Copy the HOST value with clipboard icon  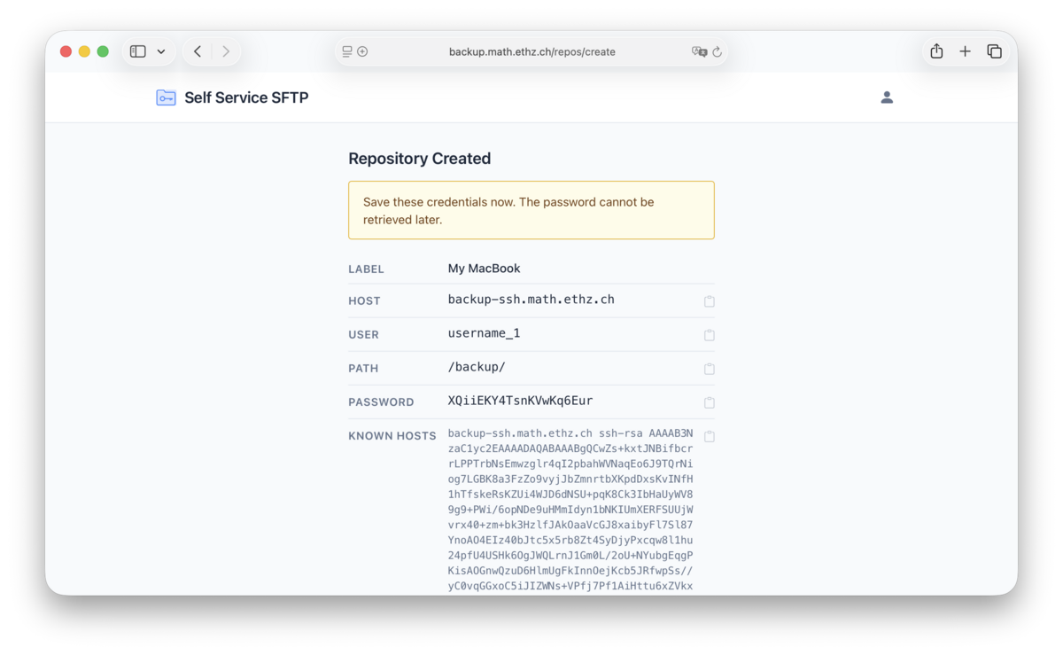(x=710, y=301)
